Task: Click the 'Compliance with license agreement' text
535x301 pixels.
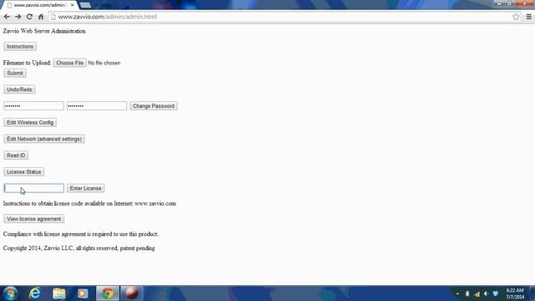Action: click(80, 234)
